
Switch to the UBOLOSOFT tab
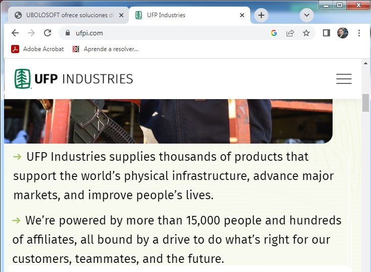click(x=65, y=15)
